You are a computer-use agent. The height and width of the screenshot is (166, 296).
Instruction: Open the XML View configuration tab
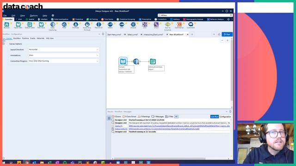pos(50,38)
